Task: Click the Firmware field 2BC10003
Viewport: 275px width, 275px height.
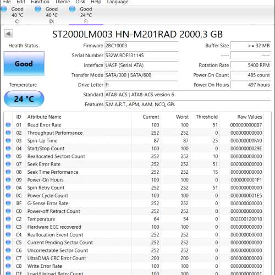Action: (141, 46)
